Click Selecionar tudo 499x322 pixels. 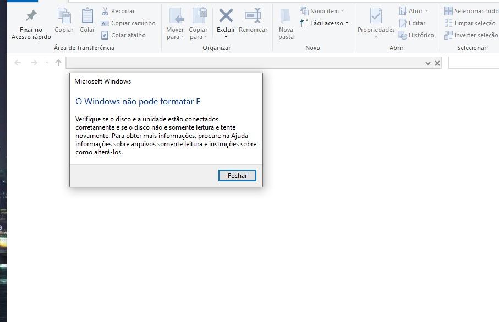tap(471, 11)
